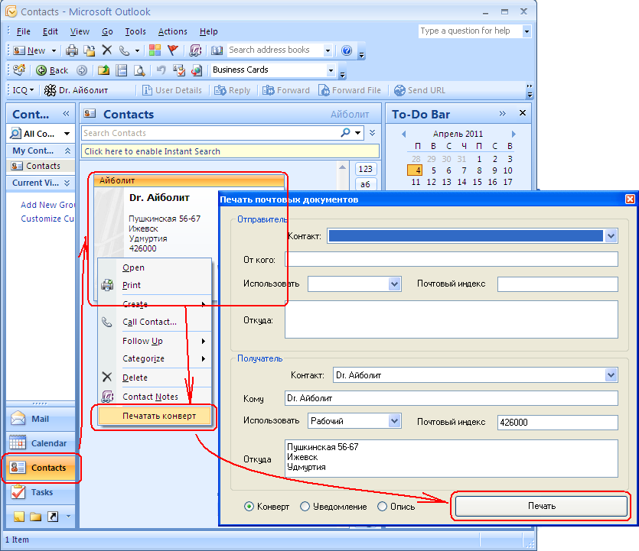Screen dimensions: 639x551
Task: Click the Follow Up flag icon
Action: point(174,50)
